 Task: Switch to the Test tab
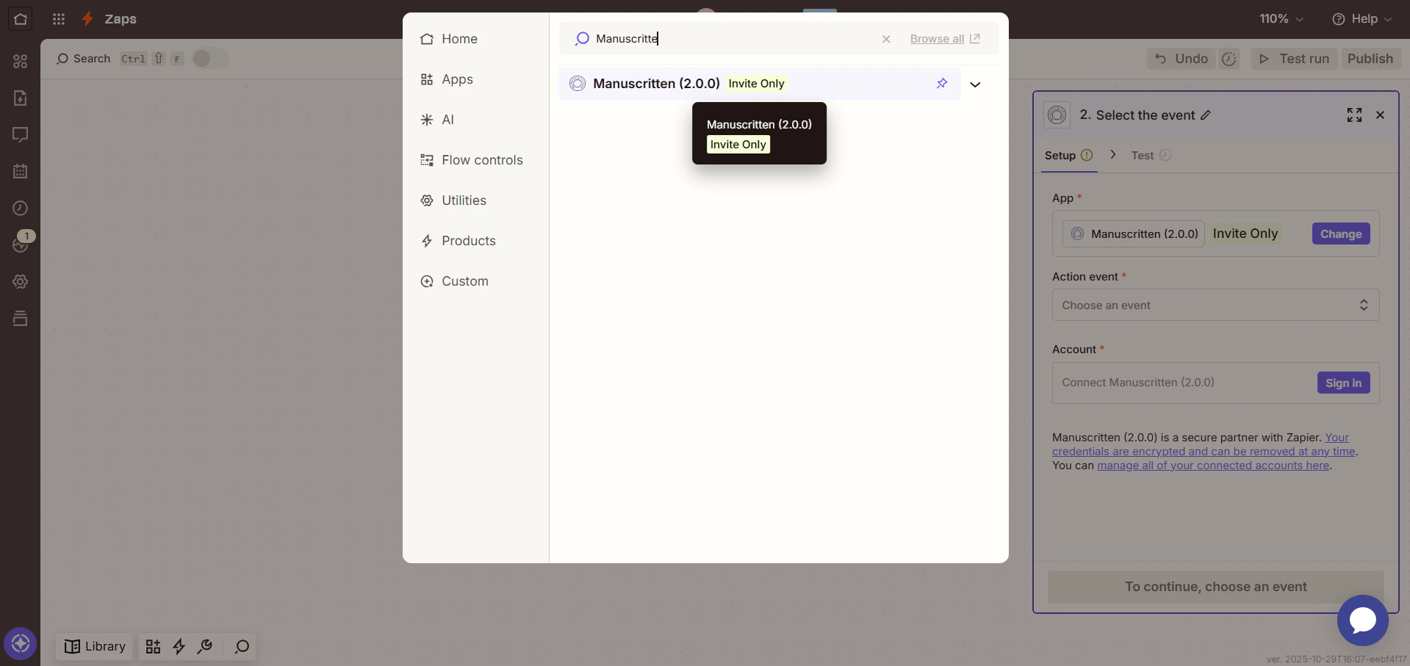1144,155
